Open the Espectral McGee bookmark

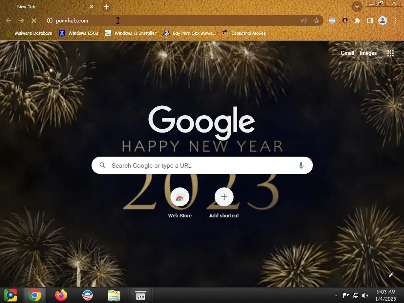pos(244,33)
